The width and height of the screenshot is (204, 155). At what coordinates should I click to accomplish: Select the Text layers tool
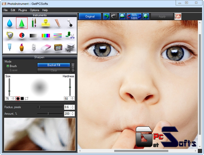[70, 47]
